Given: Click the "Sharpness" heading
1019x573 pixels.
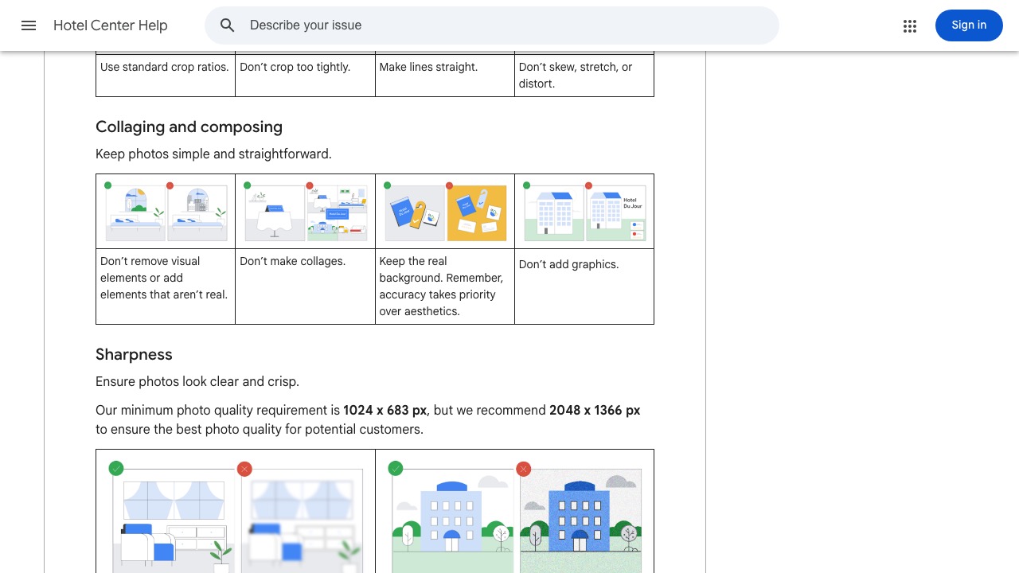Looking at the screenshot, I should pos(134,355).
